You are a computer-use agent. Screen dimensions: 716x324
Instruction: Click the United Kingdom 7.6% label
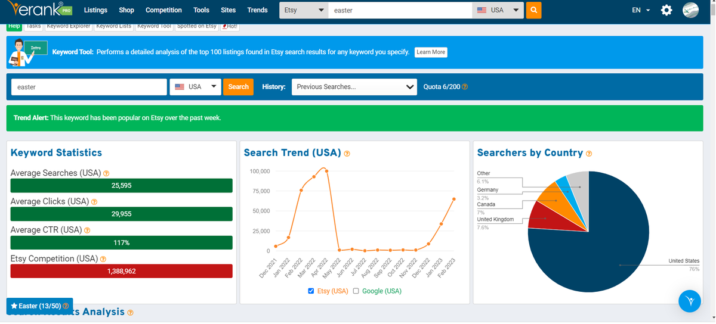495,223
